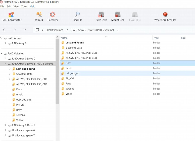The height and width of the screenshot is (141, 195).
Task: Expand chevron after RAID 5 volume breadcrumb
Action: tap(118, 30)
